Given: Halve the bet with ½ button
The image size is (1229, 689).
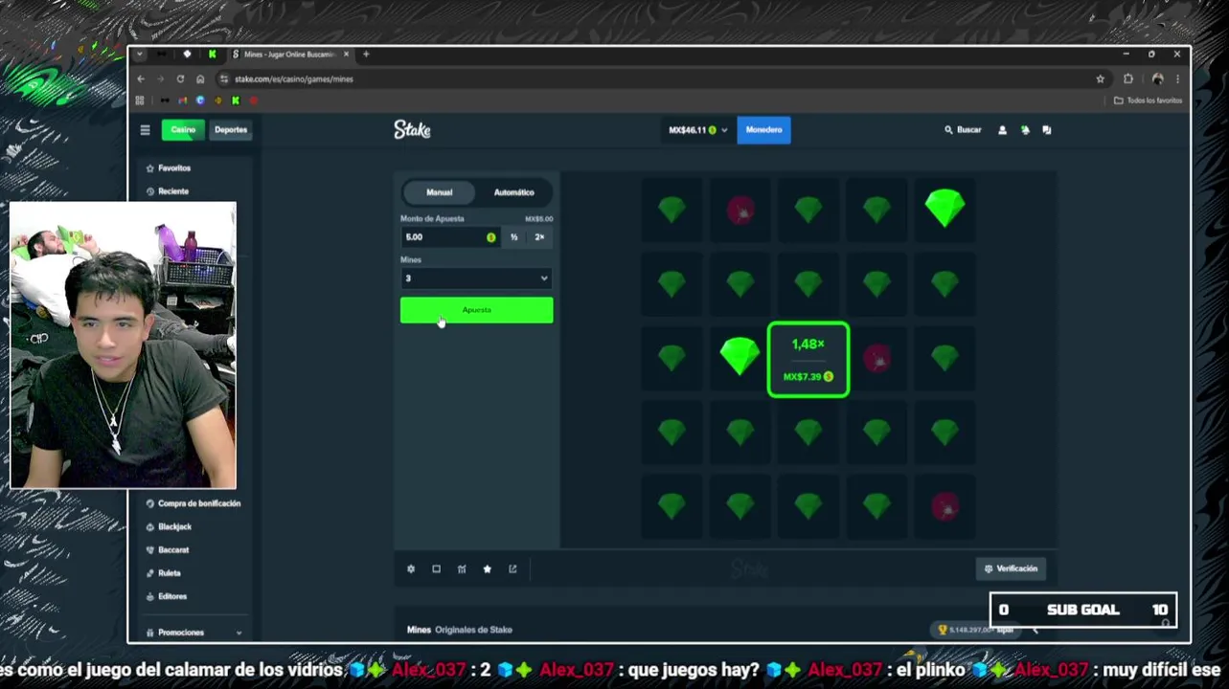Looking at the screenshot, I should tap(514, 237).
